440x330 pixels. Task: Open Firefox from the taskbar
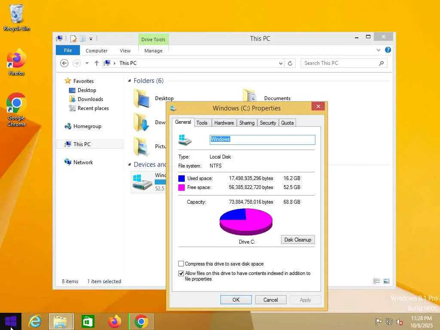click(x=114, y=321)
